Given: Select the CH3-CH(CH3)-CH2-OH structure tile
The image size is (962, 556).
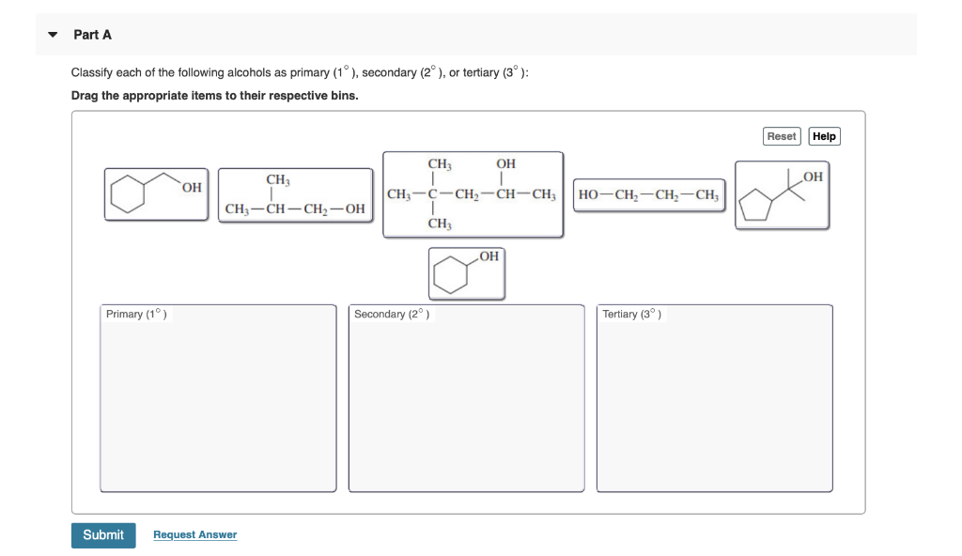Looking at the screenshot, I should (295, 194).
